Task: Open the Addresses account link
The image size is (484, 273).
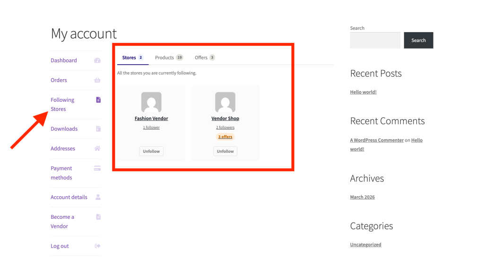Action: click(63, 149)
